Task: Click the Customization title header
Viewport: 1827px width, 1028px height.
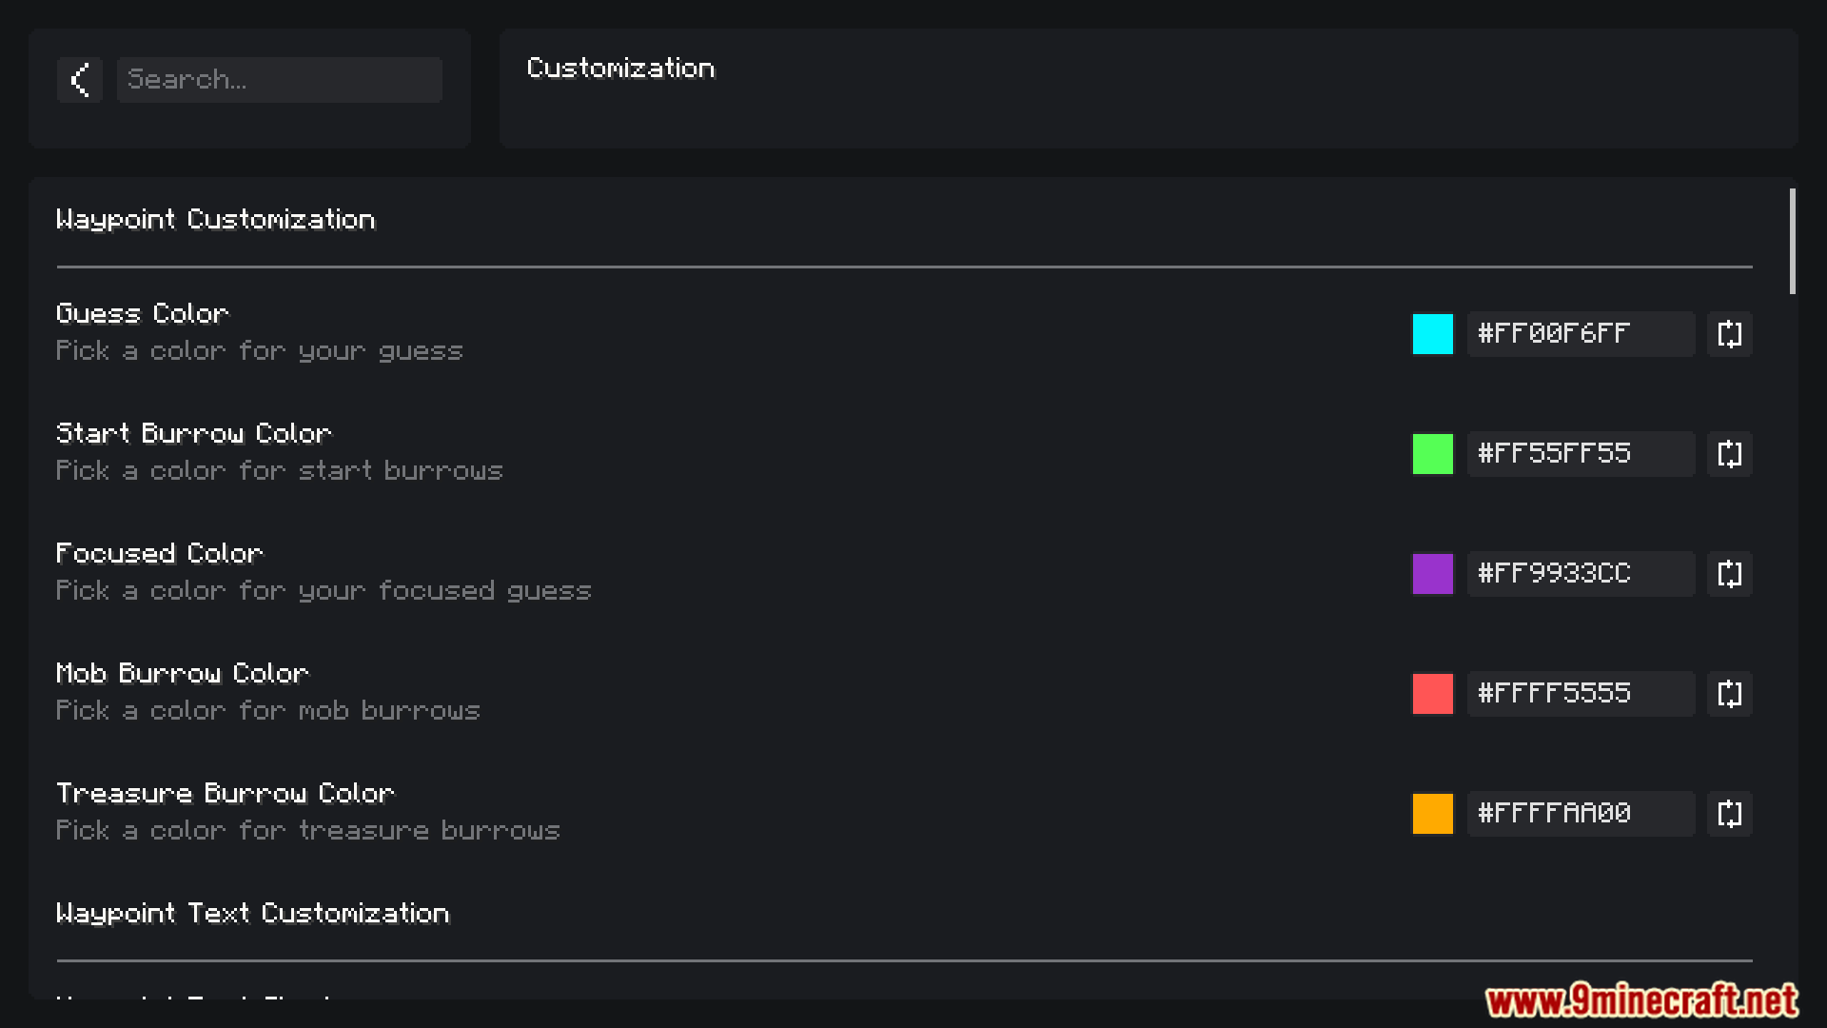Action: [620, 69]
